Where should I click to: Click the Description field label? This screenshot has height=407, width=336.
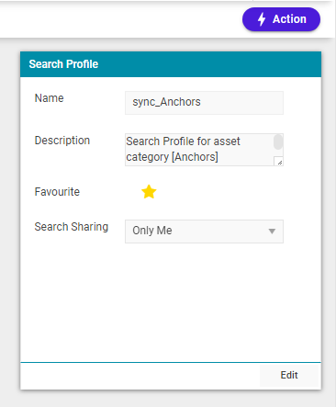[62, 141]
